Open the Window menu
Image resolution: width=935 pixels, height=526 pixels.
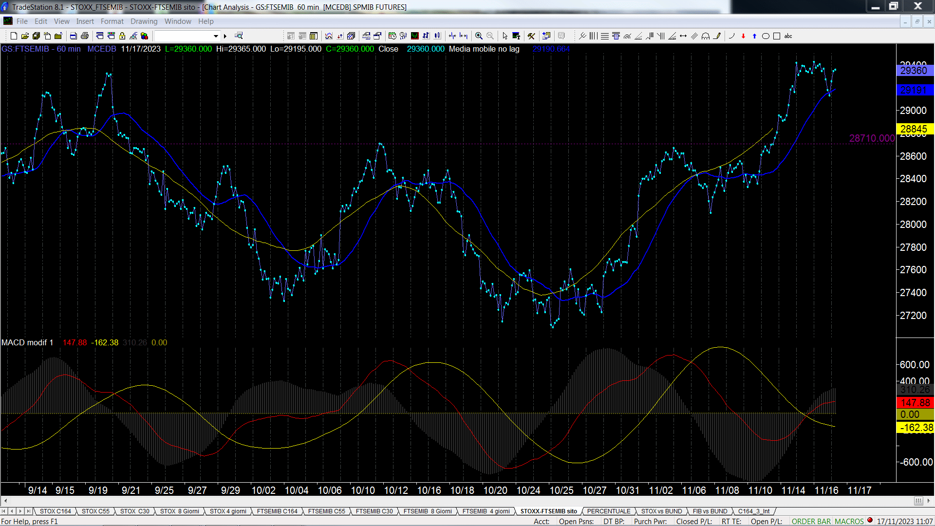pos(178,21)
